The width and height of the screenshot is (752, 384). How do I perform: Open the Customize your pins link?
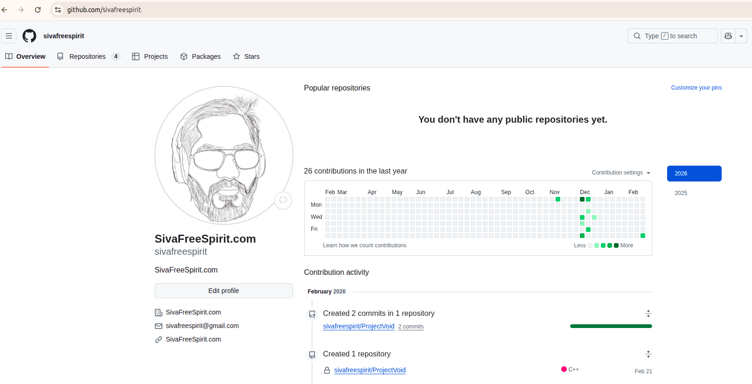696,88
